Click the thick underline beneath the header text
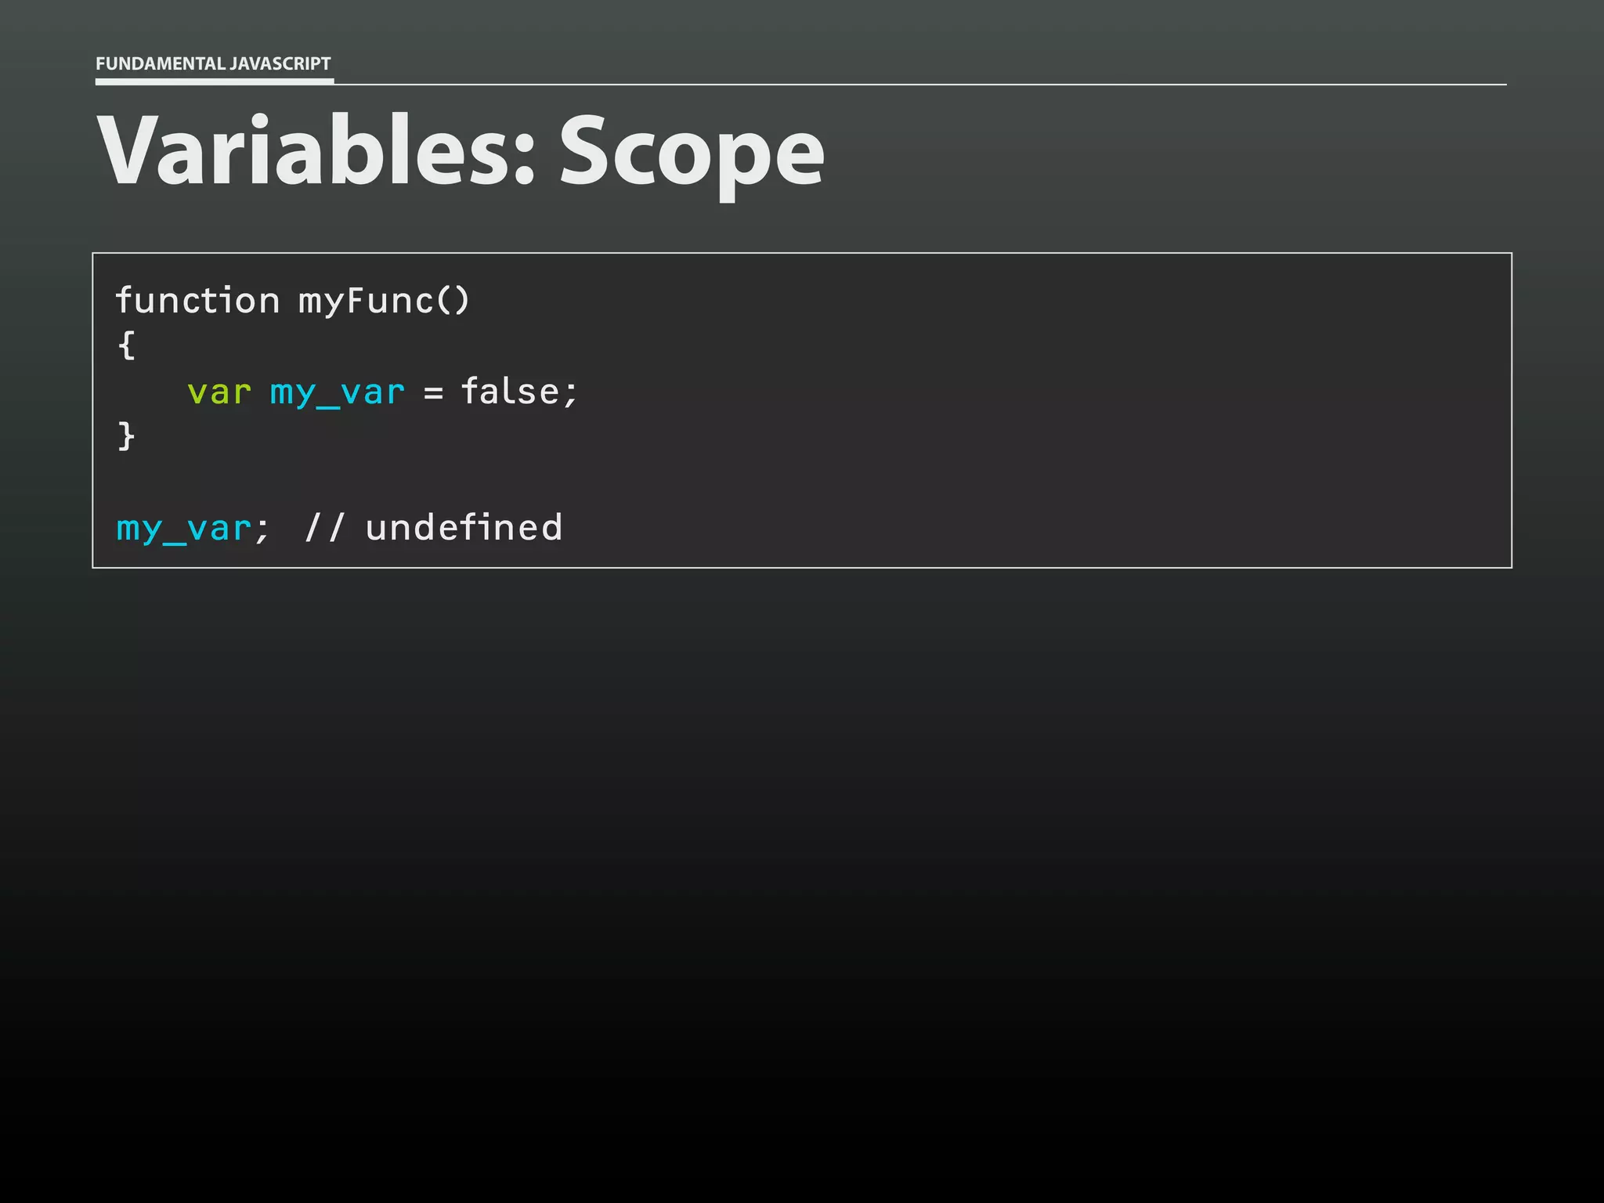1604x1203 pixels. [215, 81]
